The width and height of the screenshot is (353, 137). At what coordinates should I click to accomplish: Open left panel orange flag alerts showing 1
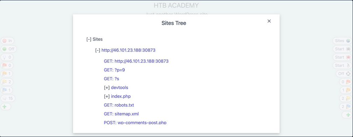(7, 74)
